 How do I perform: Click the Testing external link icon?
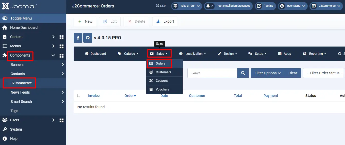[259, 6]
